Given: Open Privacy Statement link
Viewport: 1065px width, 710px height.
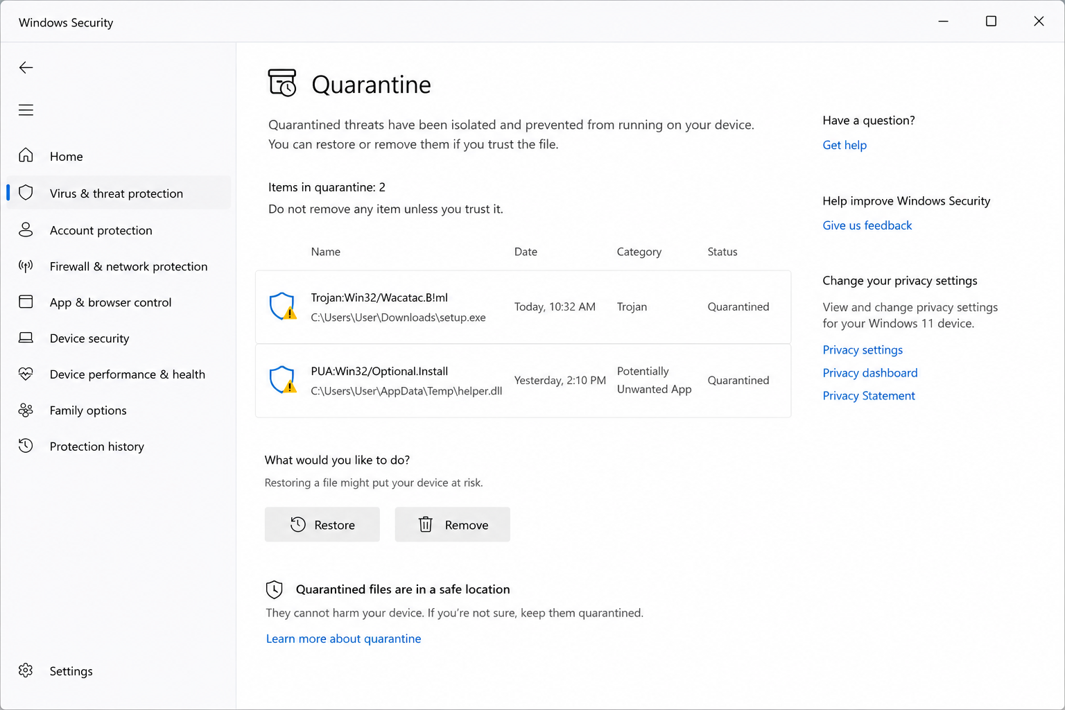Looking at the screenshot, I should tap(869, 396).
